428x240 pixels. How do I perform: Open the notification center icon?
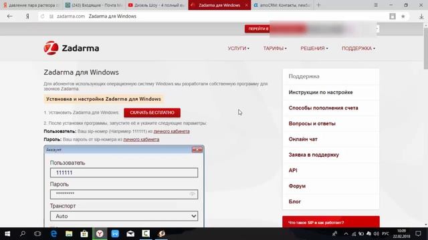pos(418,233)
